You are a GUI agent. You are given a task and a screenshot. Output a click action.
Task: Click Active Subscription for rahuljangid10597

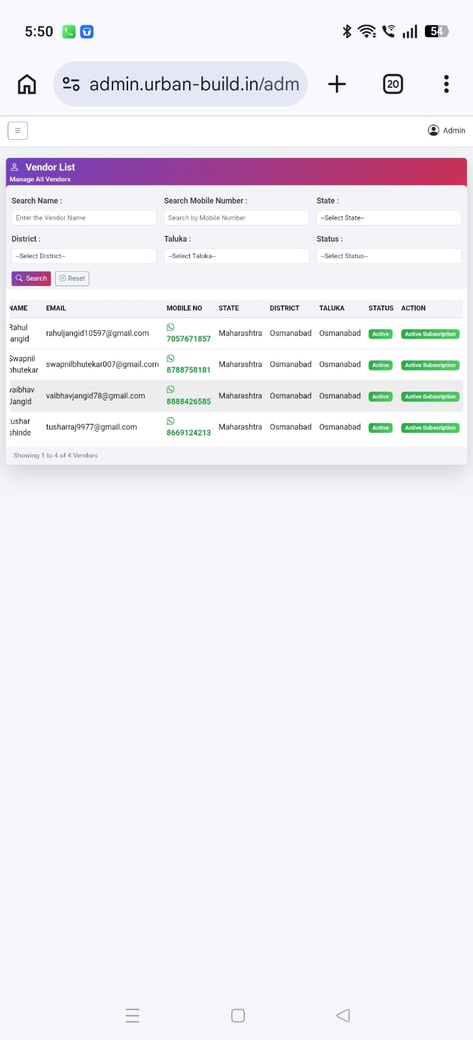click(430, 334)
